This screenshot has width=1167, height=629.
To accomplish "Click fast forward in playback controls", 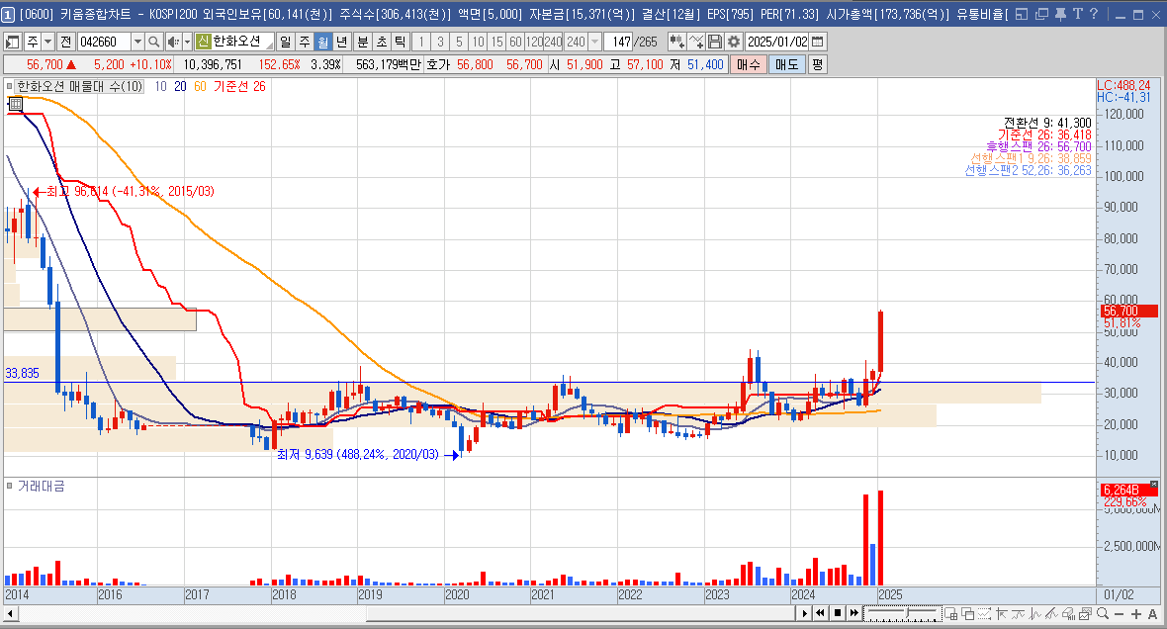I will [x=853, y=613].
